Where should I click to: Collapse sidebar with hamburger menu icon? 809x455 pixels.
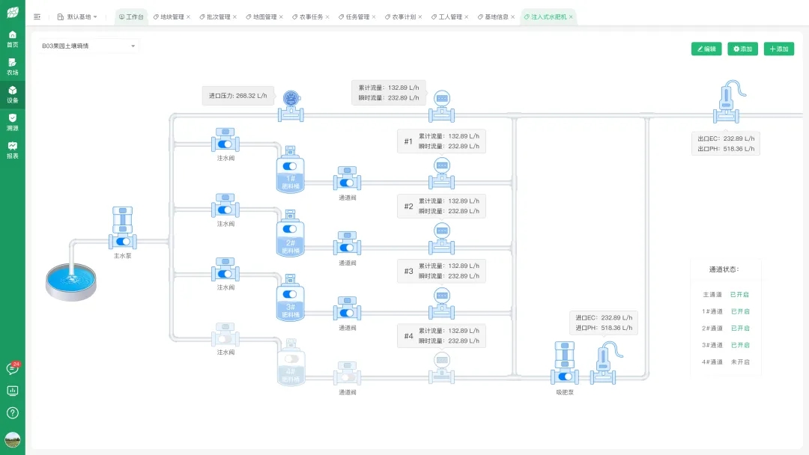point(37,16)
